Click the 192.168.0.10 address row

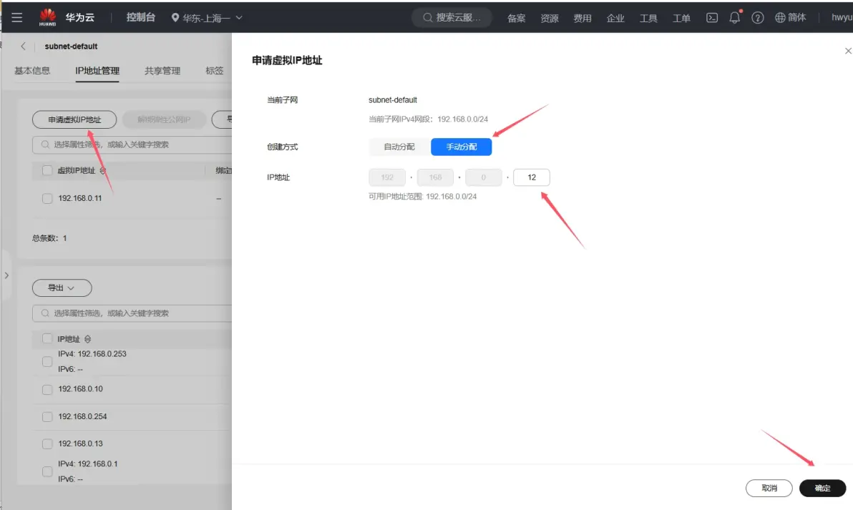click(81, 389)
